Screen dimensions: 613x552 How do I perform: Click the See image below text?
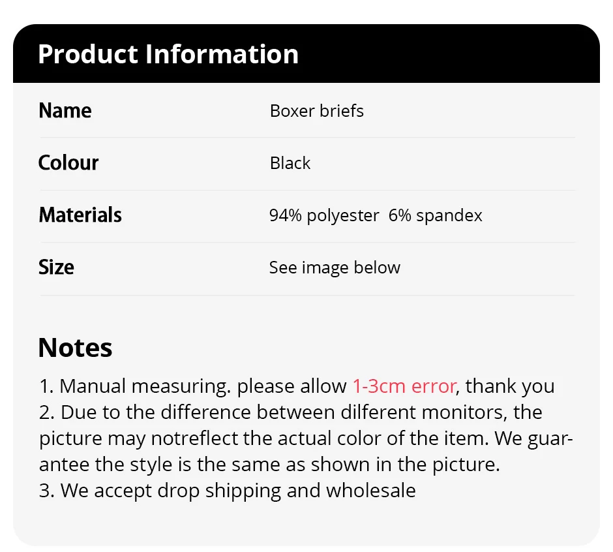pos(334,268)
